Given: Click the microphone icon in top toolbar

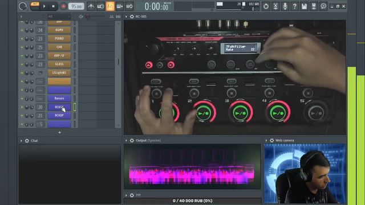Looking at the screenshot, I should (x=285, y=6).
